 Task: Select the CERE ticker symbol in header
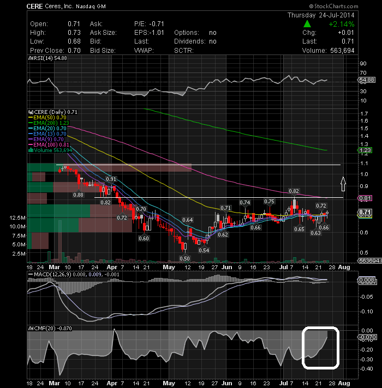(35, 6)
